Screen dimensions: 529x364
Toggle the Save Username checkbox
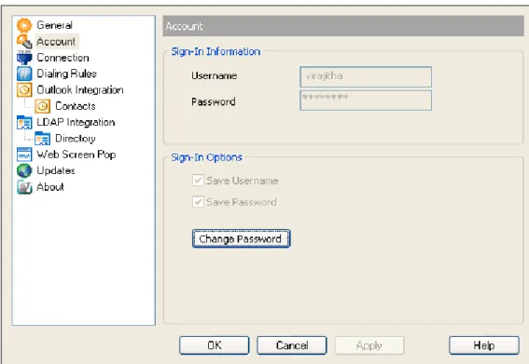(198, 181)
